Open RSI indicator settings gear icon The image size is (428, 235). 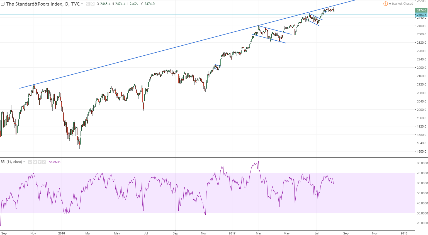click(x=35, y=162)
